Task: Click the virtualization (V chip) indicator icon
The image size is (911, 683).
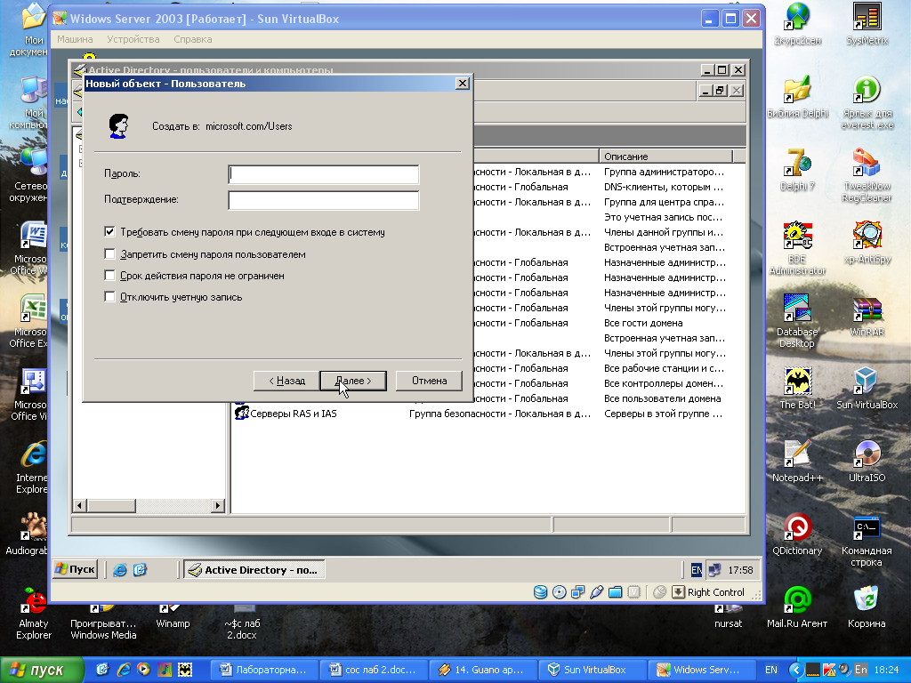Action: coord(633,591)
